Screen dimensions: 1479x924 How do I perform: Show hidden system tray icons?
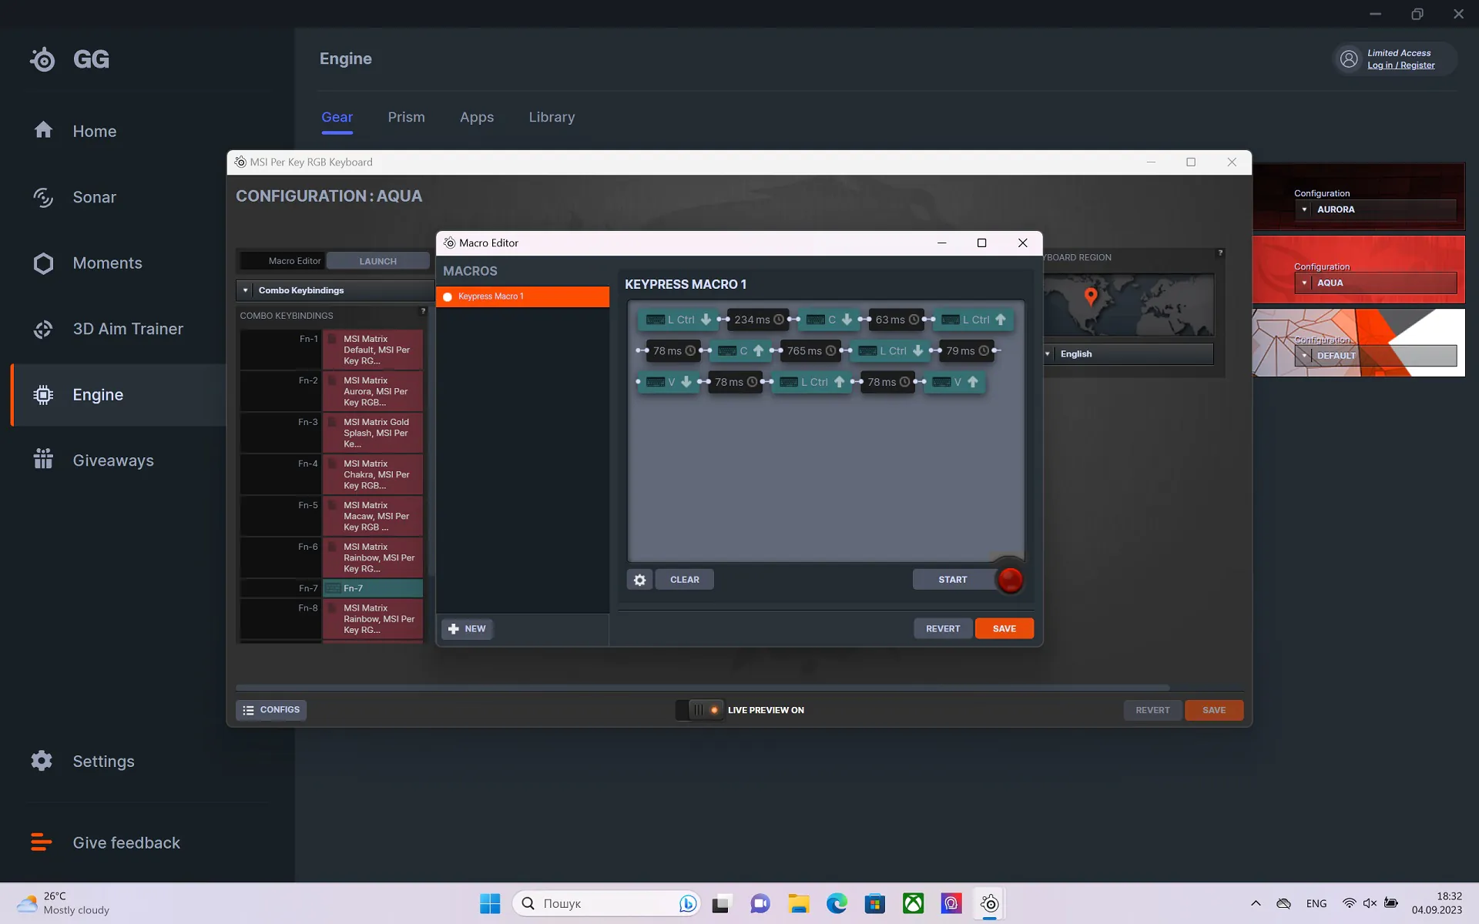tap(1256, 903)
